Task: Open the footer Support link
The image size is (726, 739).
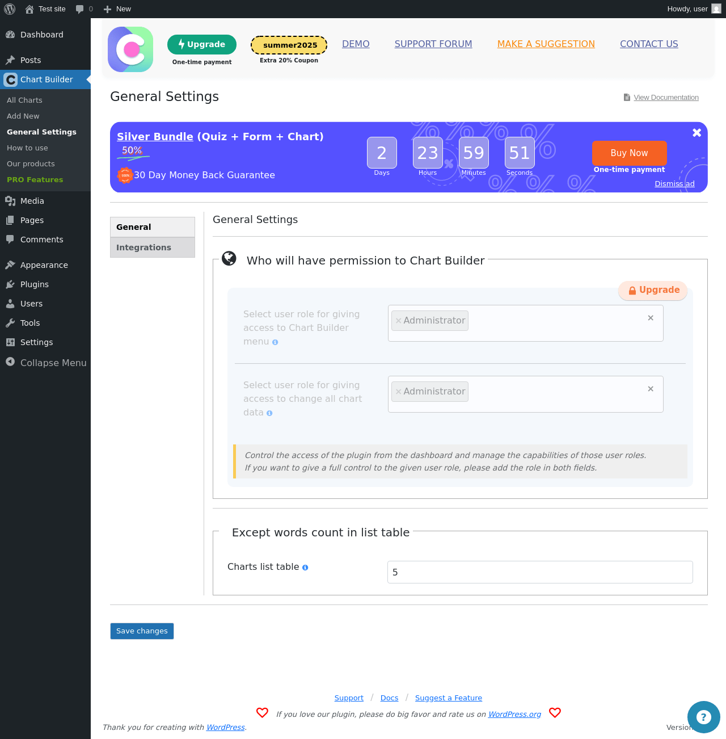Action: coord(349,698)
